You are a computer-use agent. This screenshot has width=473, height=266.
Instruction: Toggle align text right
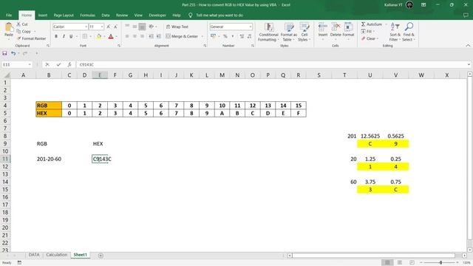click(142, 36)
